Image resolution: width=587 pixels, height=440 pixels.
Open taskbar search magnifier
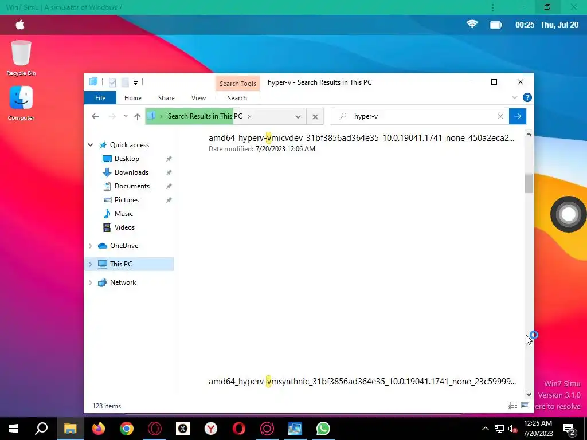tap(41, 429)
